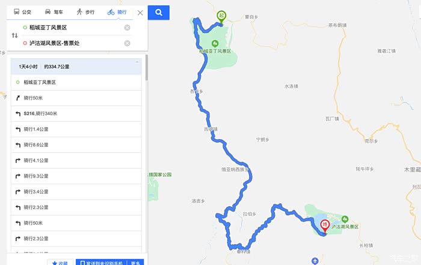Viewport: 421px width, 265px height.
Task: Swap start and destination with arrows icon
Action: (x=15, y=35)
